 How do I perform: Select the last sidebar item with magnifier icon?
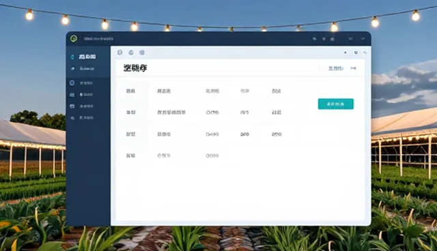coord(82,118)
